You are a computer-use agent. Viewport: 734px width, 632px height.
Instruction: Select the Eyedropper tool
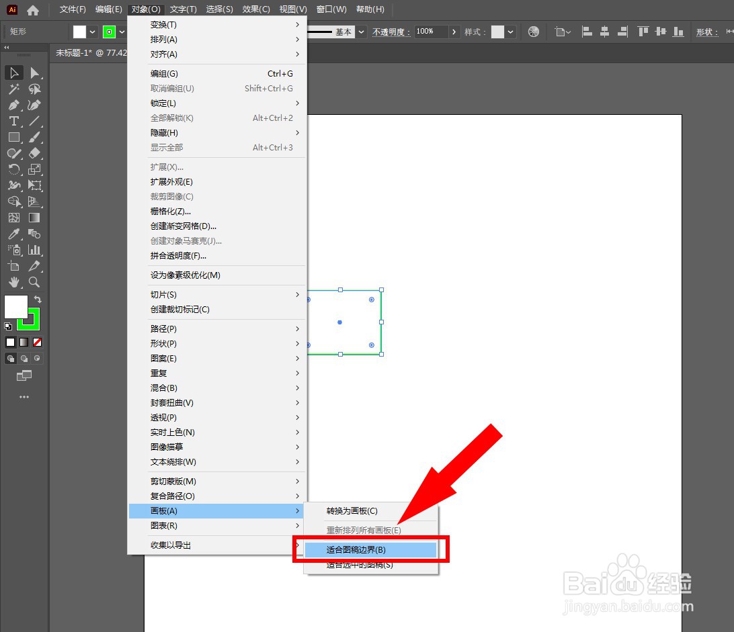click(14, 234)
